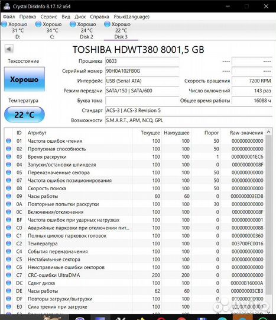
Task: Click the Атрибут column header
Action: [x=79, y=133]
